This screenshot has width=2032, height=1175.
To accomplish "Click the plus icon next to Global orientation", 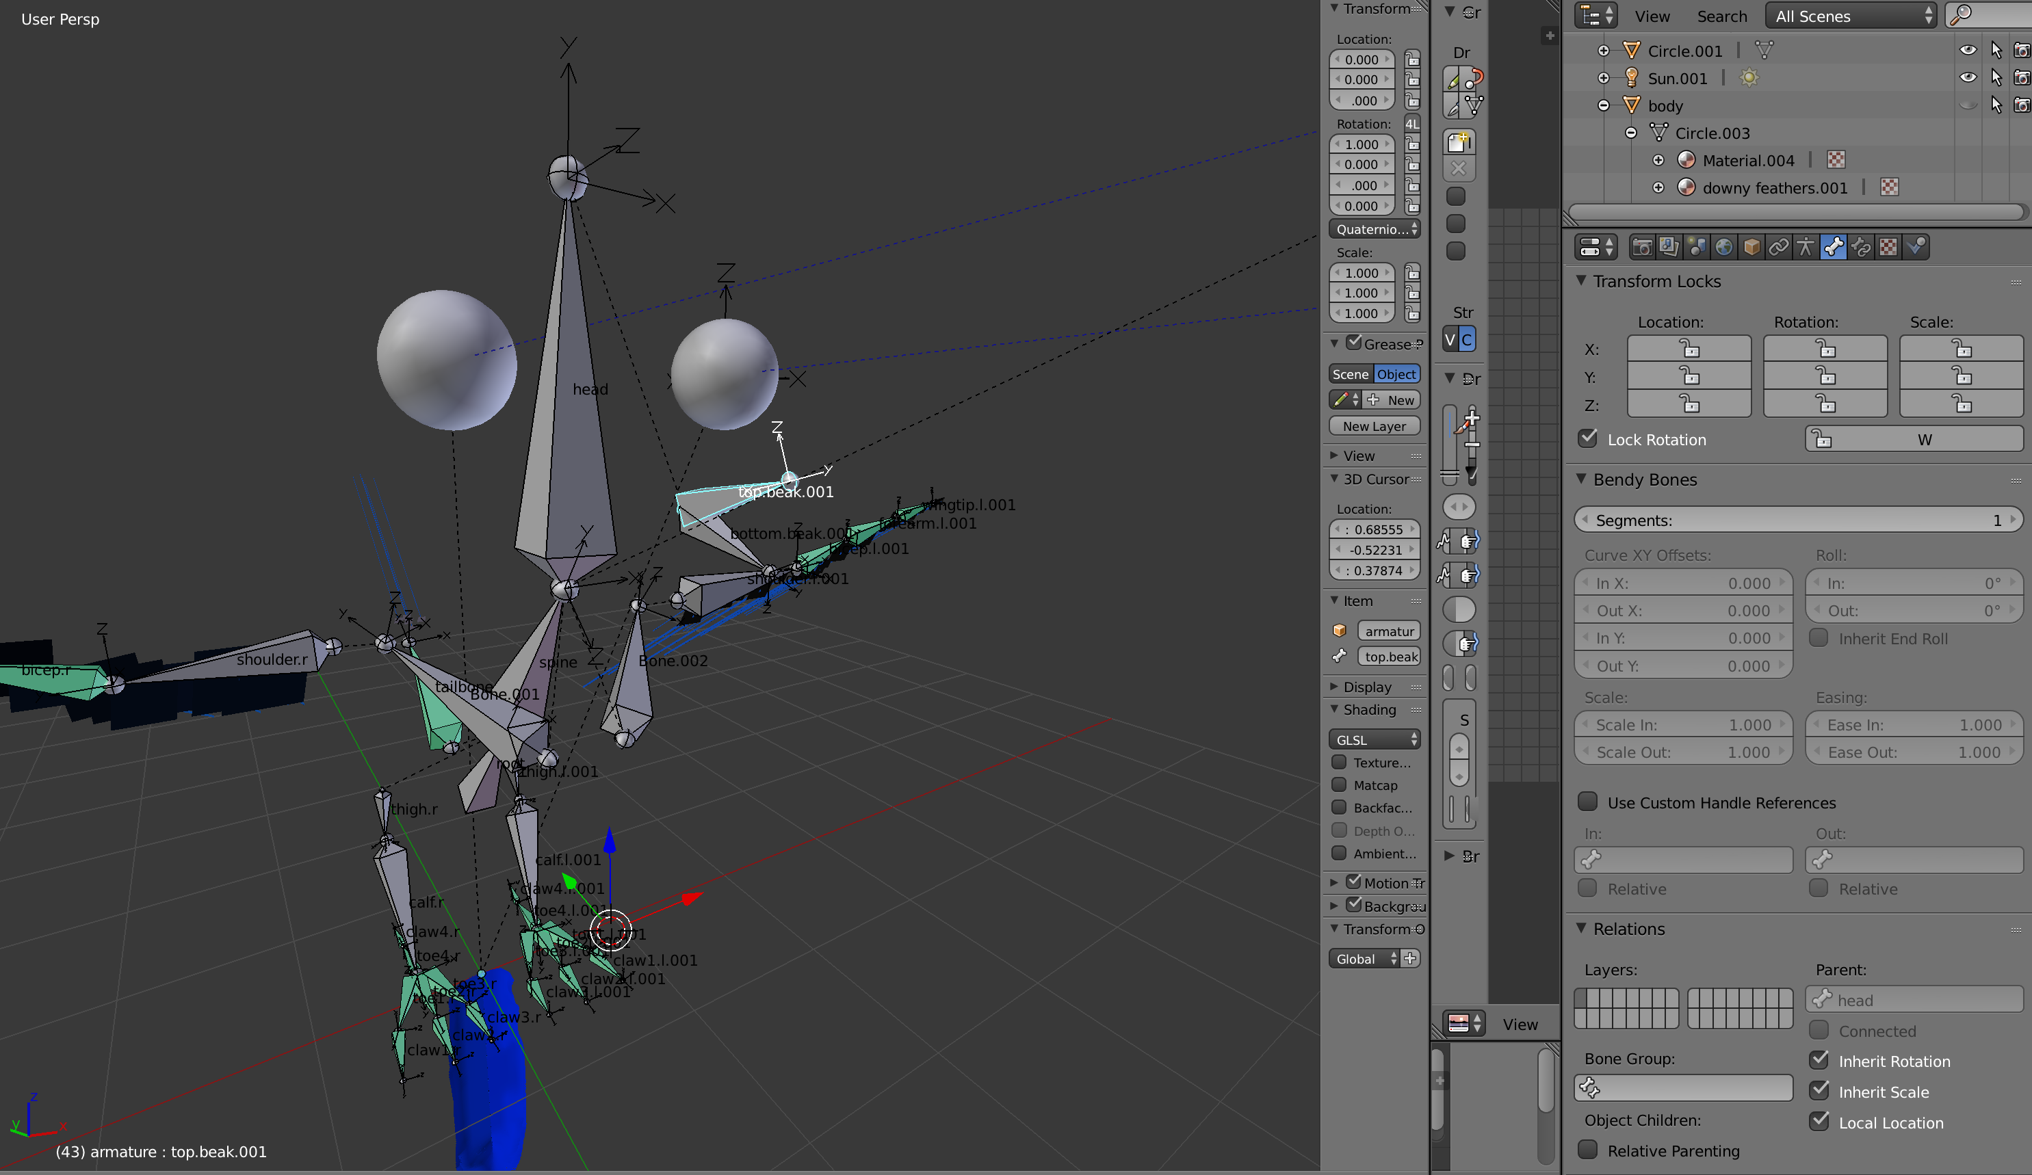I will (x=1410, y=958).
